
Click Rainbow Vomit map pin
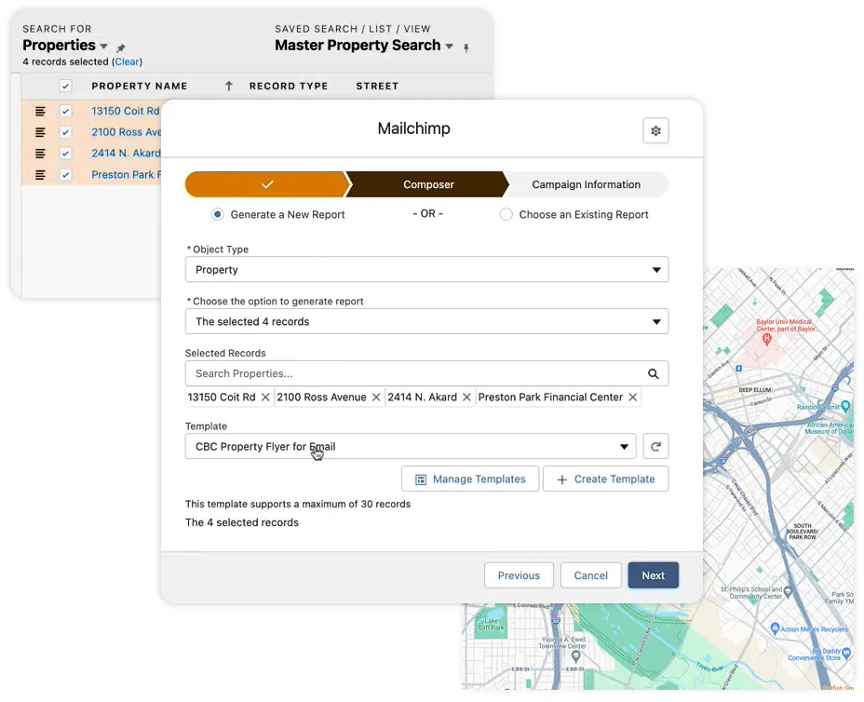click(x=845, y=407)
